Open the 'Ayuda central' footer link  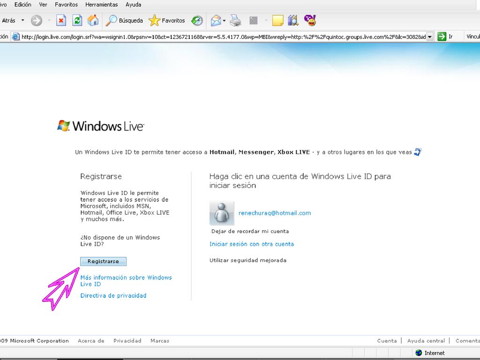tap(426, 341)
